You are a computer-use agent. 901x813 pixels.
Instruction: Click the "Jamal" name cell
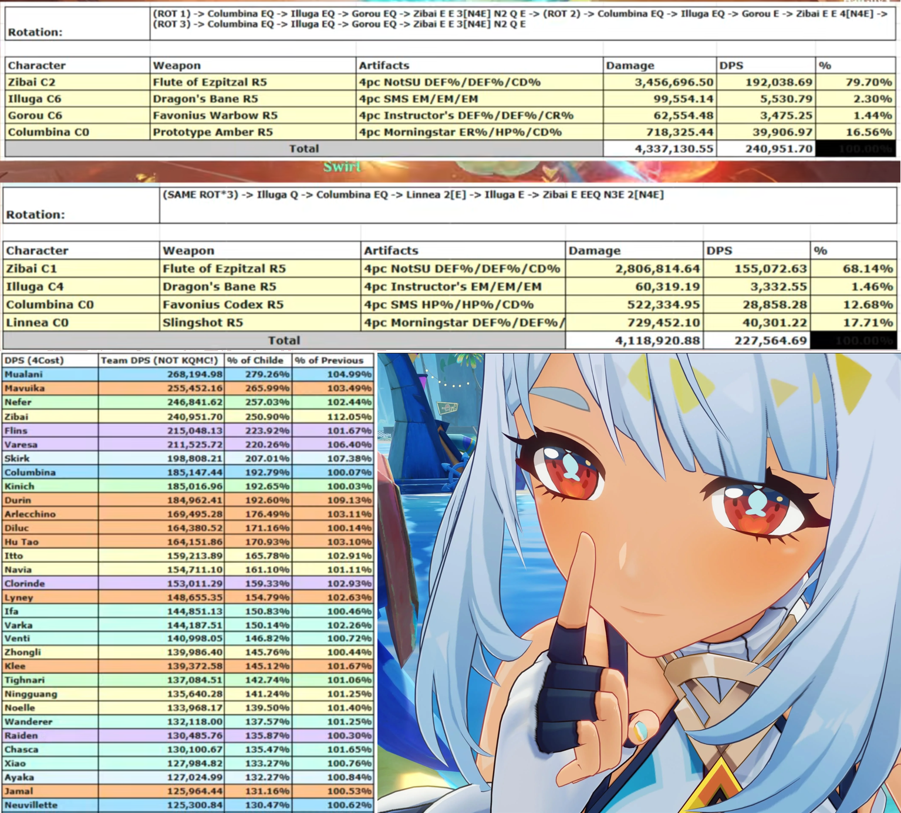pyautogui.click(x=50, y=791)
